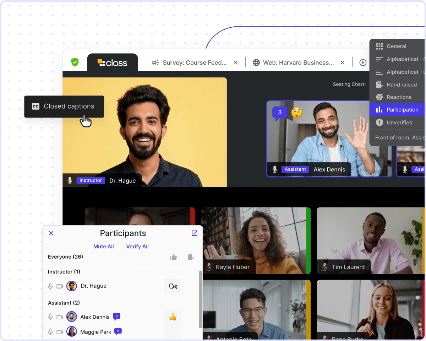The width and height of the screenshot is (426, 341).
Task: Click the chat count bubble on Alex Dennis video
Action: 280,113
